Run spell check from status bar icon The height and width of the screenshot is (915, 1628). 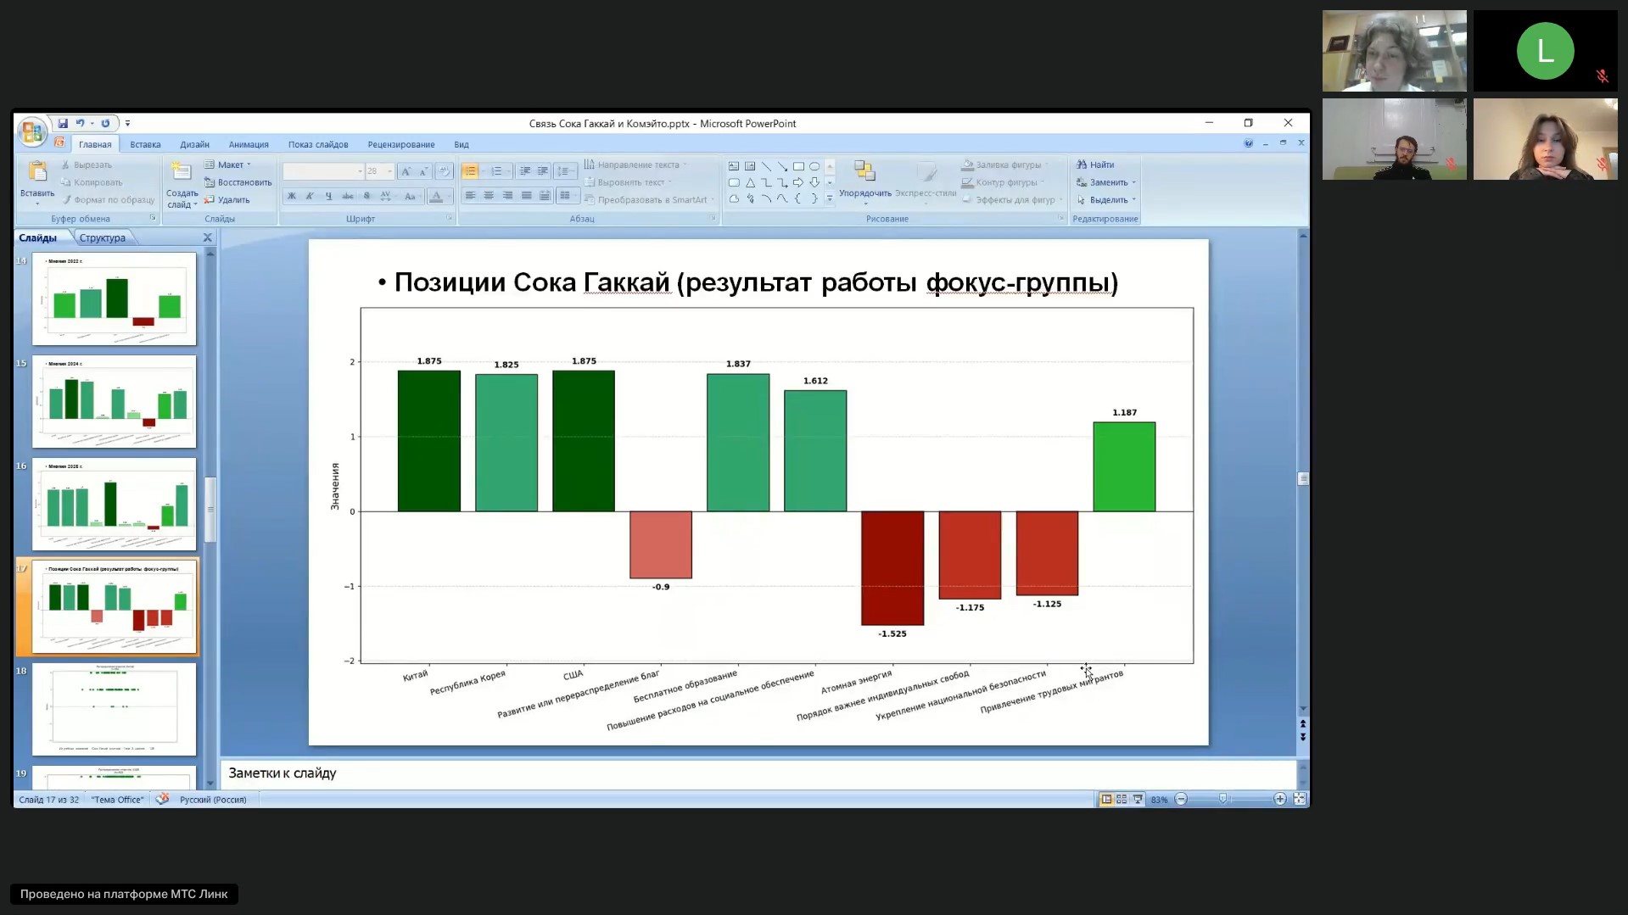point(162,800)
